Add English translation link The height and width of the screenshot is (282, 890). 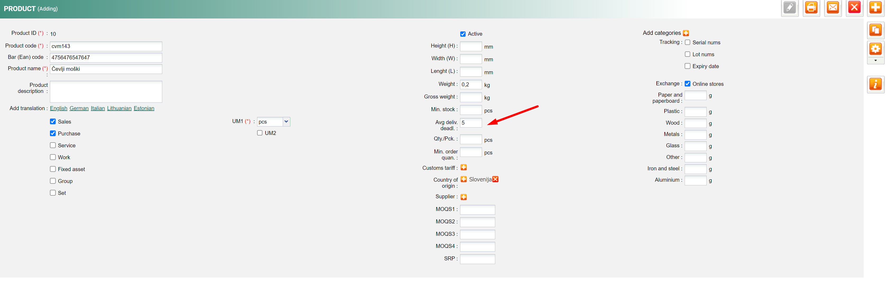coord(59,108)
